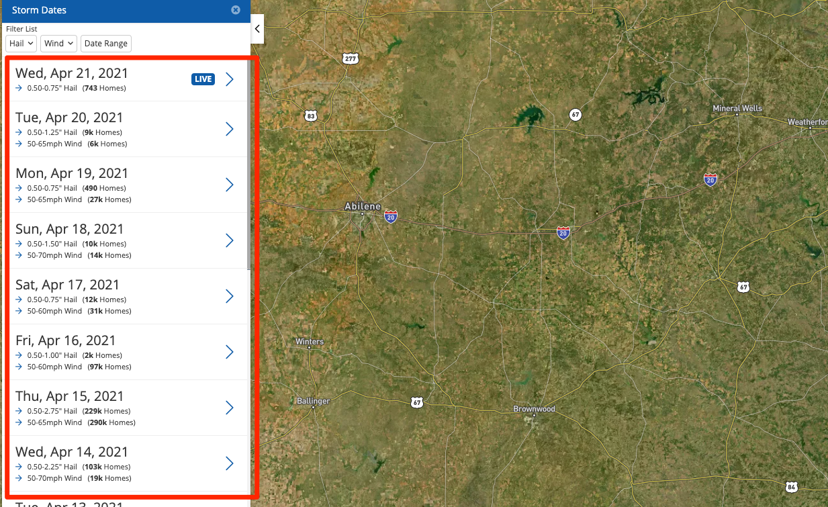The height and width of the screenshot is (507, 828).
Task: Close the Storm Dates panel
Action: (236, 10)
